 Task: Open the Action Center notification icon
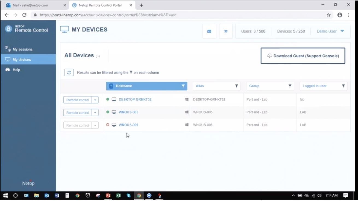pyautogui.click(x=345, y=196)
